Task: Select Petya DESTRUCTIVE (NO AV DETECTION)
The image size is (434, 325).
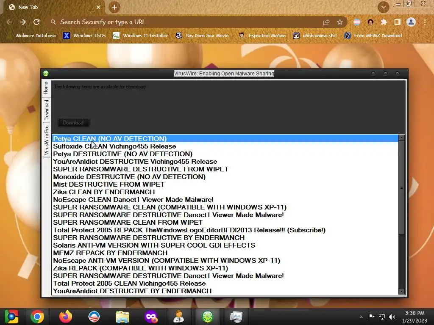Action: point(225,154)
